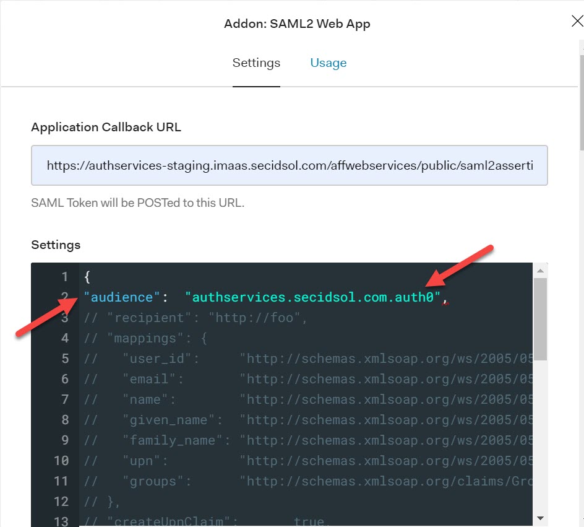Click the "user_id" mapping line
The width and height of the screenshot is (584, 527).
pyautogui.click(x=308, y=359)
